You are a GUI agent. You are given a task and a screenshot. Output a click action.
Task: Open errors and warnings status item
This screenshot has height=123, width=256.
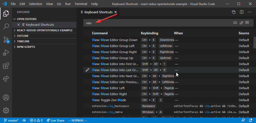(x=36, y=120)
